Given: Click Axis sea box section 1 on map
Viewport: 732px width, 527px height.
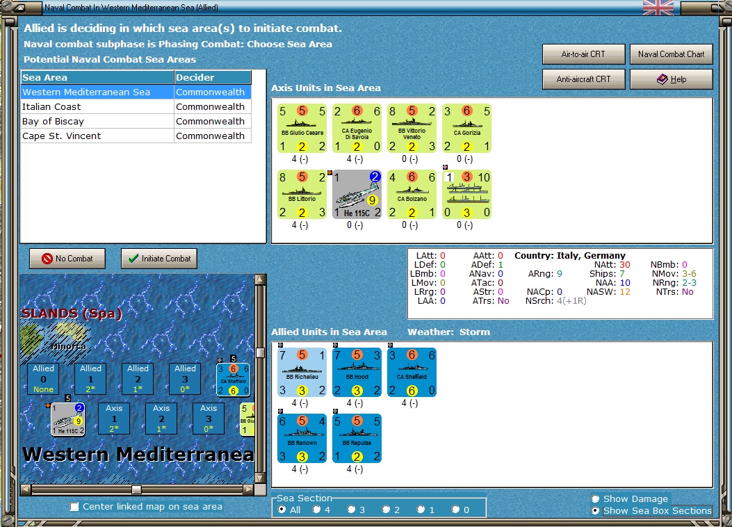Looking at the screenshot, I should click(114, 419).
